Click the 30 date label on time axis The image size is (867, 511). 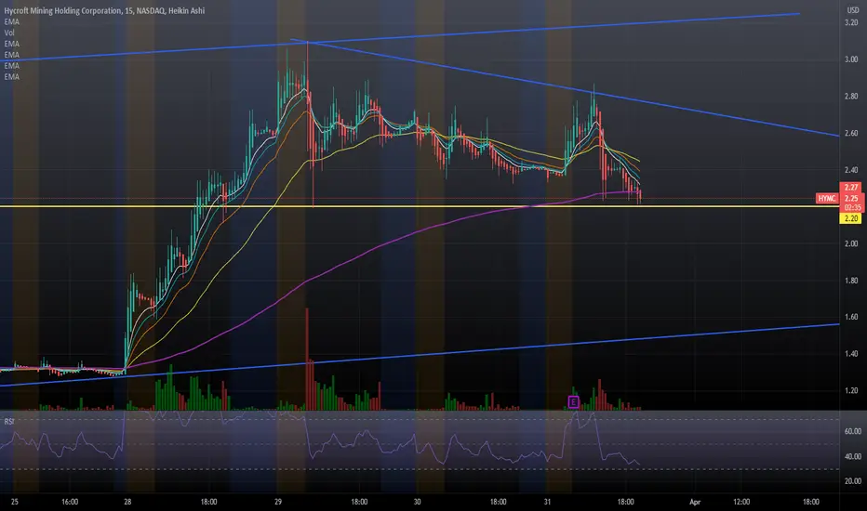pos(417,502)
